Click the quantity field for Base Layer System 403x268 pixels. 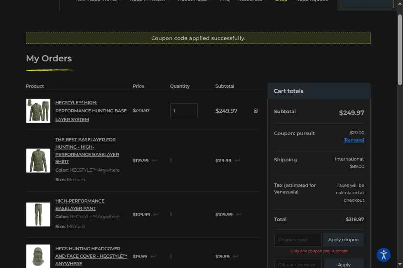coord(184,111)
